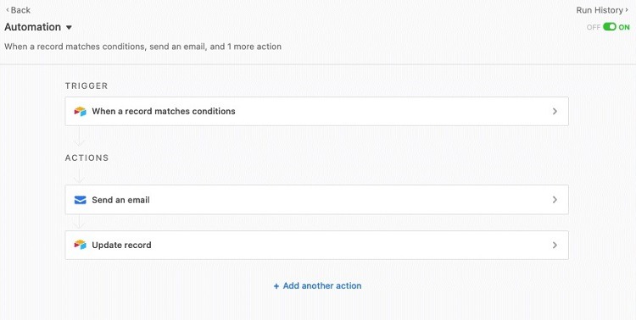
Task: Click the Airtable icon beside Update record
Action: point(80,245)
